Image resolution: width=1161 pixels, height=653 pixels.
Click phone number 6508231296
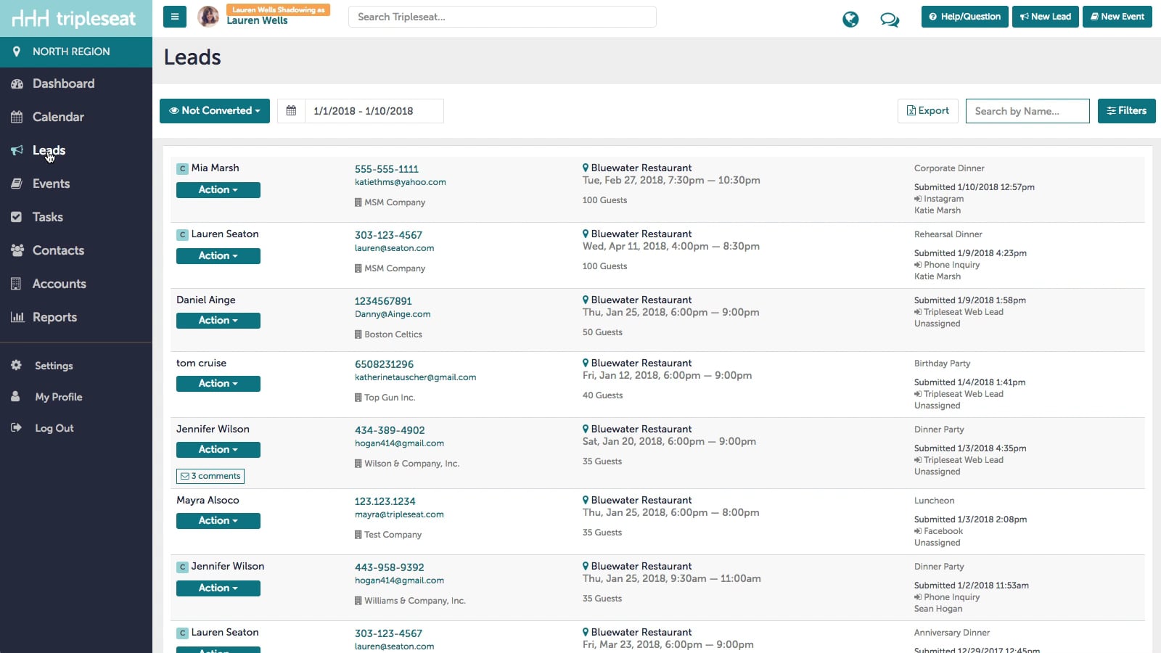coord(385,364)
